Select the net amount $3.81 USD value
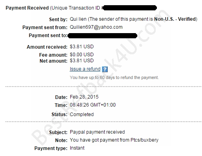The height and width of the screenshot is (156, 202). (82, 61)
